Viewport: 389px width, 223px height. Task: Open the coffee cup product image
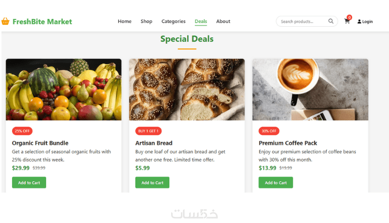[x=310, y=90]
